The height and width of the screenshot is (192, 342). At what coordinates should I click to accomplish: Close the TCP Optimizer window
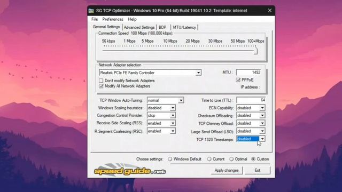(270, 11)
